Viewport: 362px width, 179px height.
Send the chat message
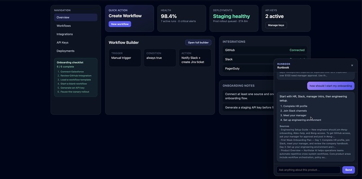point(349,170)
